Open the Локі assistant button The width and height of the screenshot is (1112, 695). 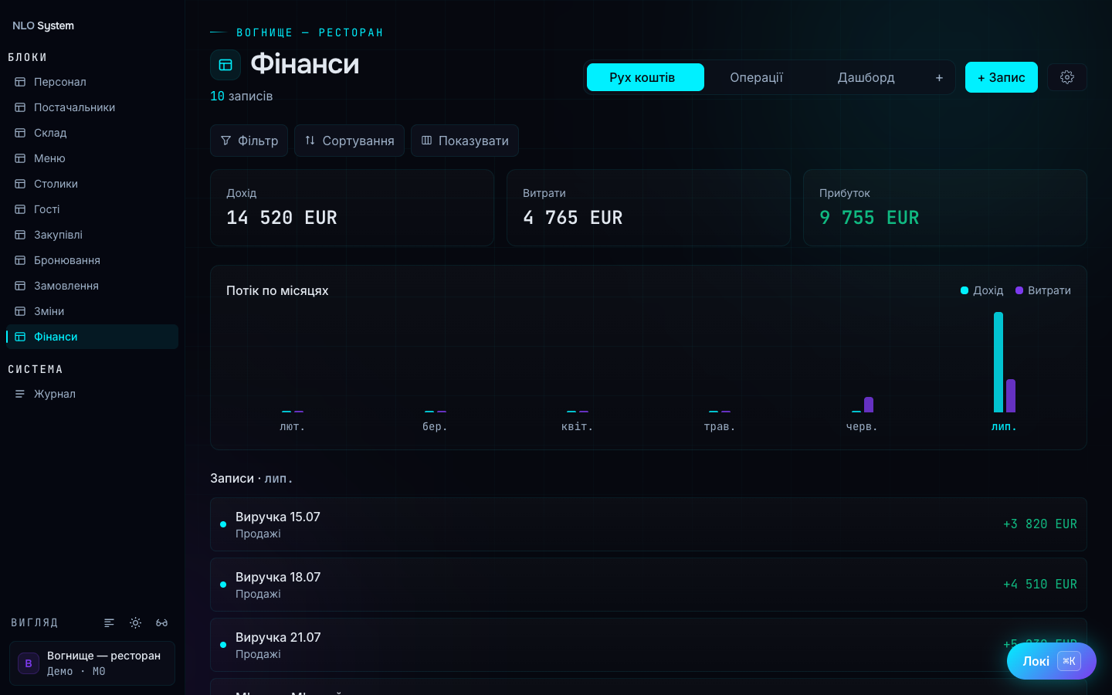1052,661
